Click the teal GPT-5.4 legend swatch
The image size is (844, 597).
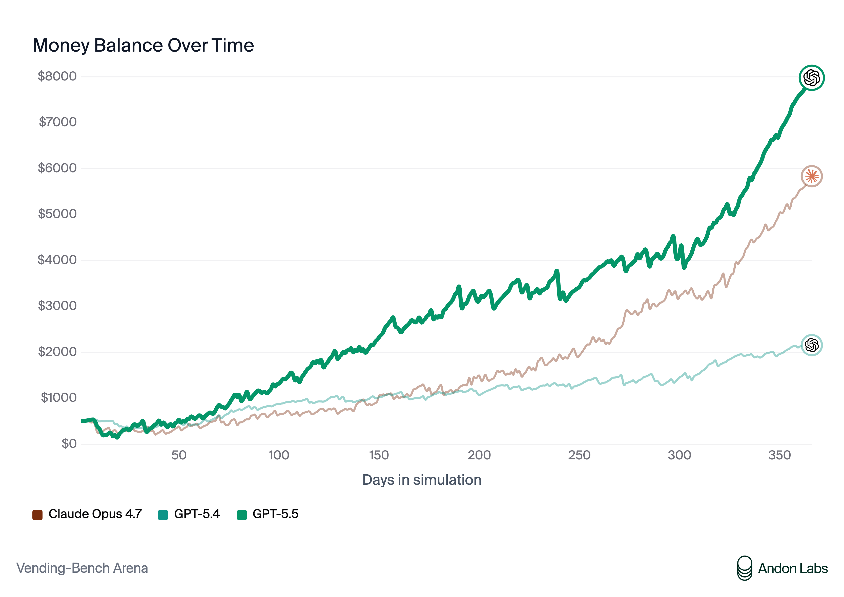point(163,515)
